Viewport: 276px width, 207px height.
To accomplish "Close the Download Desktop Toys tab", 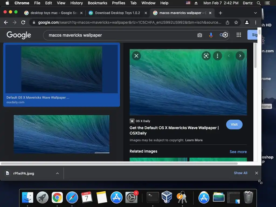I will 146,13.
